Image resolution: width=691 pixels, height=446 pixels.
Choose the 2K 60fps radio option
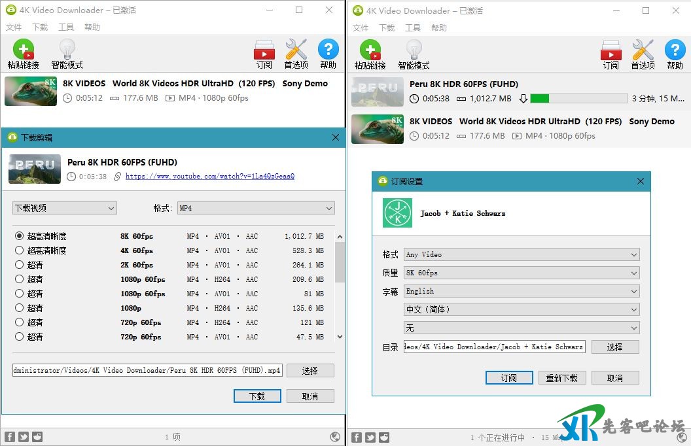(20, 265)
